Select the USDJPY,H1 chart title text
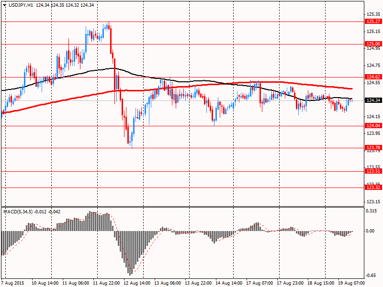This screenshot has height=287, width=383. pos(21,5)
